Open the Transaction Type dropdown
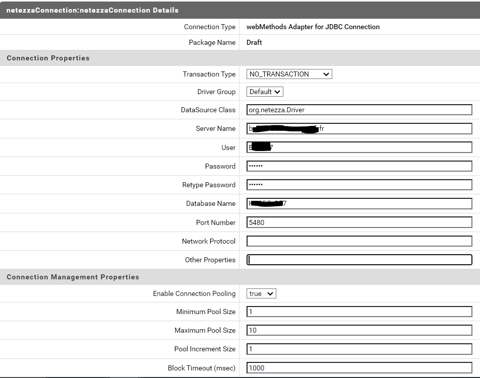Image resolution: width=480 pixels, height=378 pixels. pyautogui.click(x=289, y=74)
